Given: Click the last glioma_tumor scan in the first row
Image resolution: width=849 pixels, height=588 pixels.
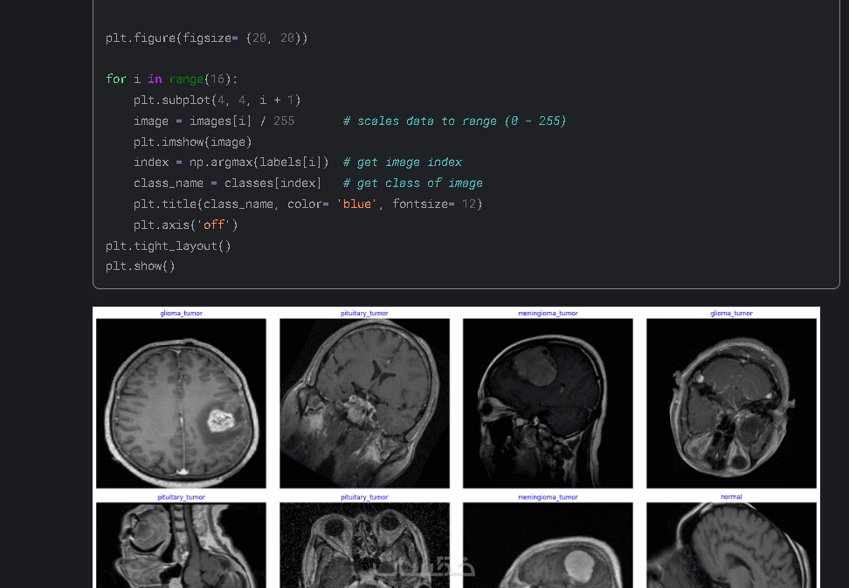Looking at the screenshot, I should (731, 404).
